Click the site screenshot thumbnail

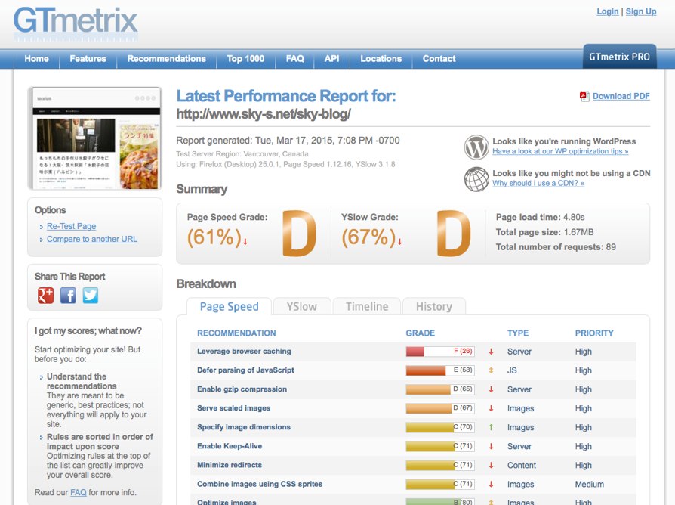[x=94, y=138]
